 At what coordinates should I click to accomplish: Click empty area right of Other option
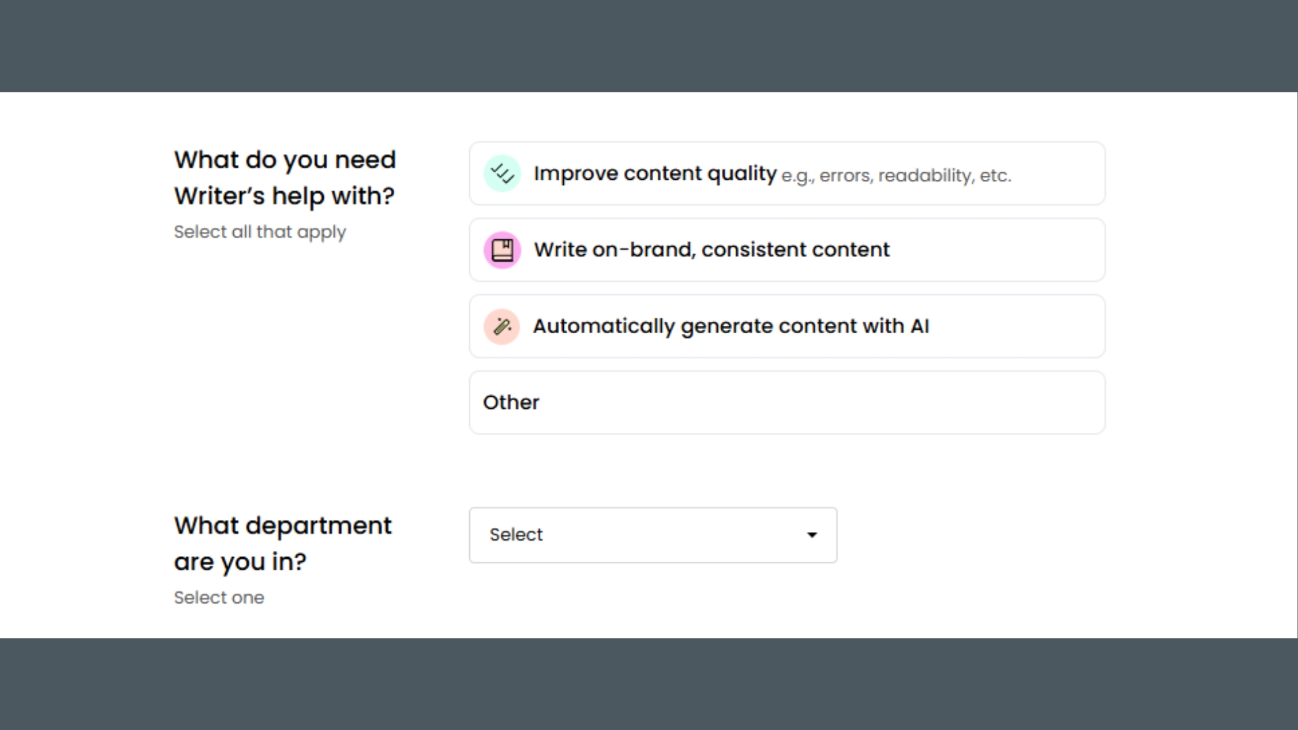tap(879, 403)
